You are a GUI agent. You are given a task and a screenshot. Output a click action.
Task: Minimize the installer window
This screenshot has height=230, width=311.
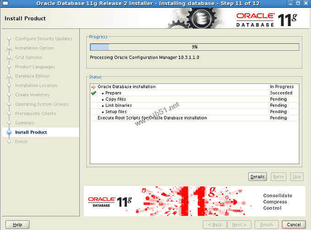click(x=290, y=3)
